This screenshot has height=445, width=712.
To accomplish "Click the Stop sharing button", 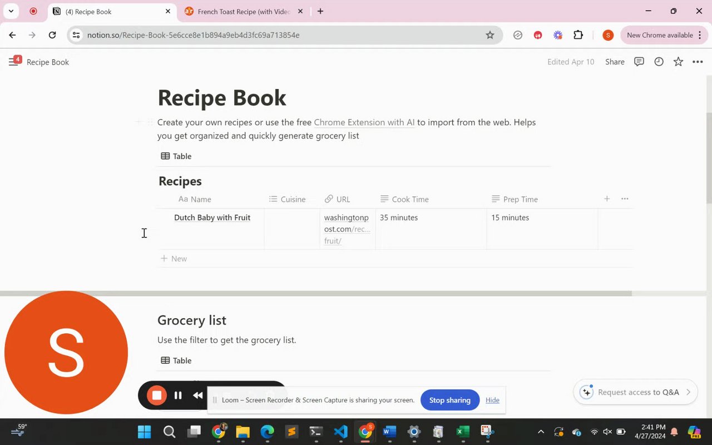I will coord(449,400).
